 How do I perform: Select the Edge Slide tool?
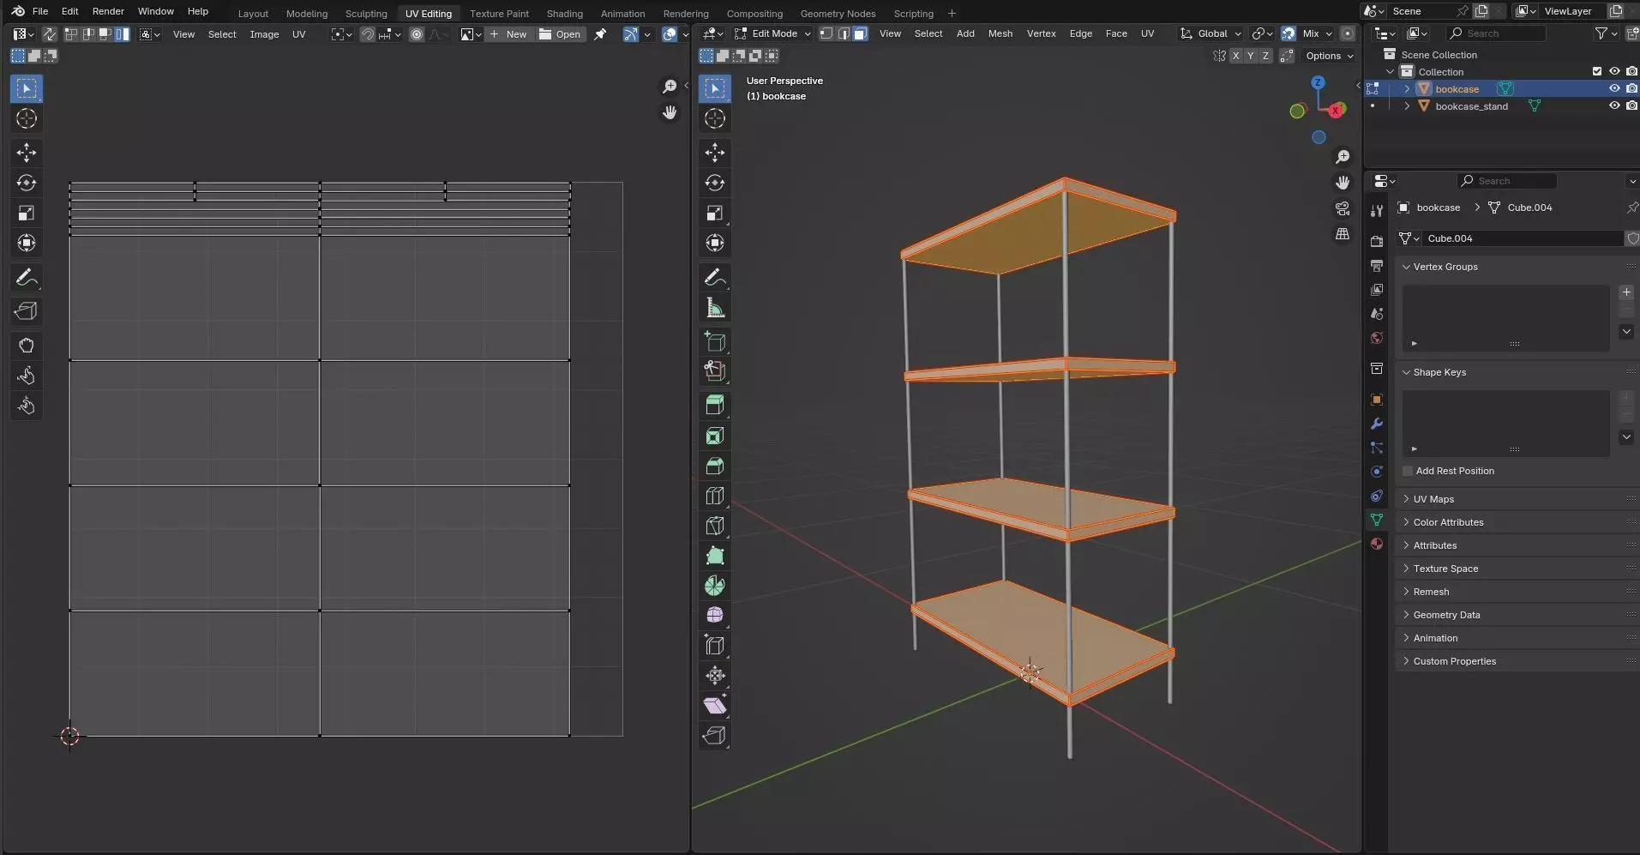tap(715, 645)
